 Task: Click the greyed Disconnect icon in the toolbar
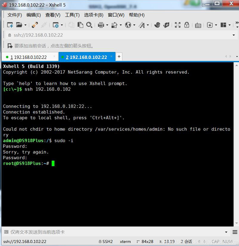coord(44,25)
